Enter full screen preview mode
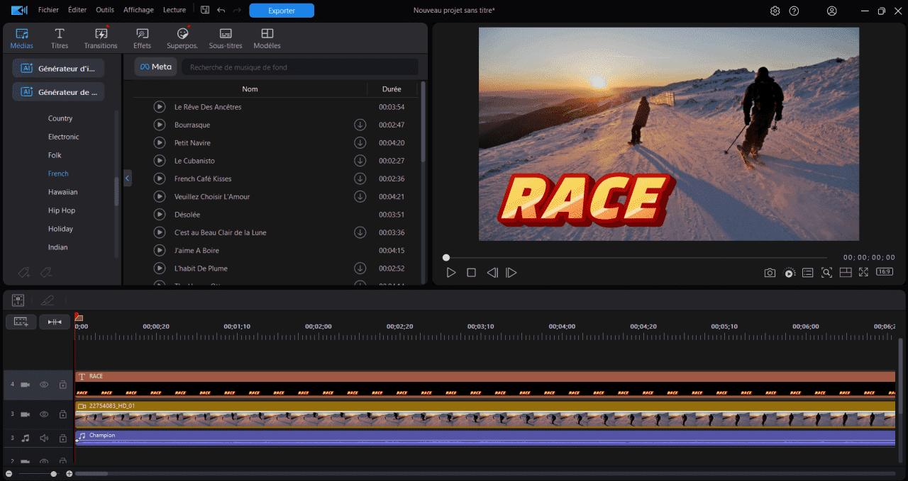Viewport: 908px width, 481px height. pos(864,272)
